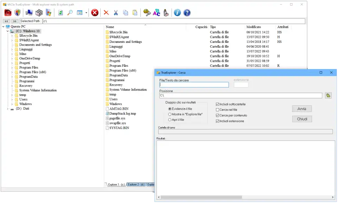Screen dimensions: 338x203
Task: Expand the (D:) Dati drive node
Action: point(8,109)
